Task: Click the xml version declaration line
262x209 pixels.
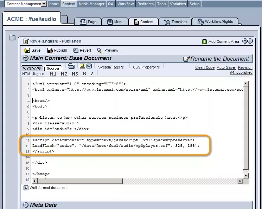Action: click(79, 84)
